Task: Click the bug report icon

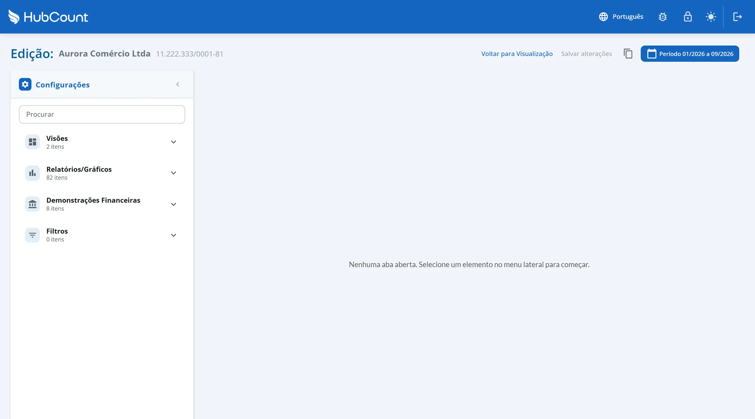Action: (x=663, y=17)
